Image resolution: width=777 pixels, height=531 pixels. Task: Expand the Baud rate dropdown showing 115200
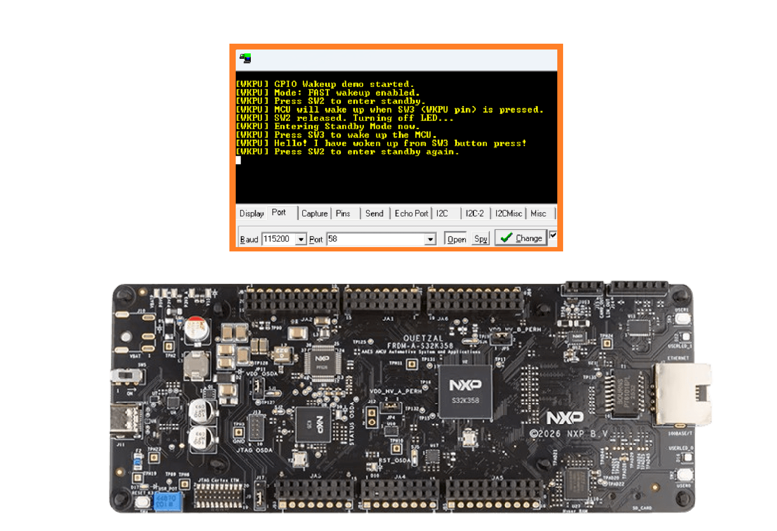301,239
